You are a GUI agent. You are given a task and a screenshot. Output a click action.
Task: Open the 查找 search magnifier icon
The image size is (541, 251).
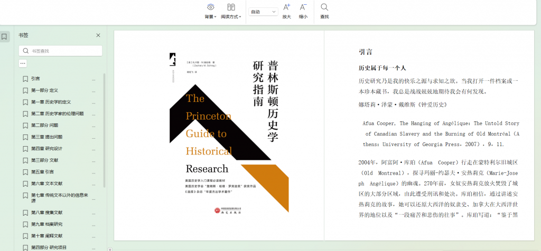coord(324,7)
